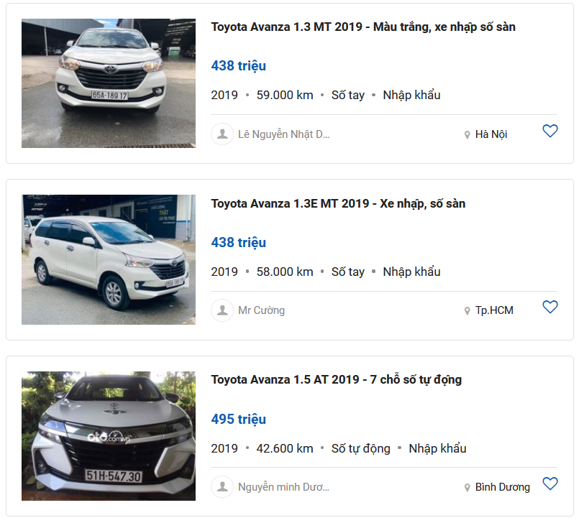Viewport: 584px width, 523px height.
Task: Click Hà Nội location label
Action: pyautogui.click(x=491, y=134)
